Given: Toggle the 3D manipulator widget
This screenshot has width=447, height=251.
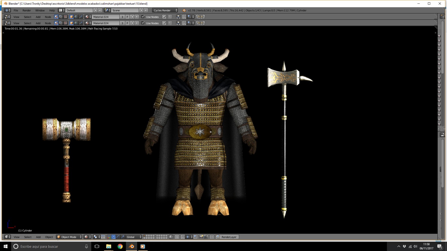Looking at the screenshot, I should (x=109, y=237).
